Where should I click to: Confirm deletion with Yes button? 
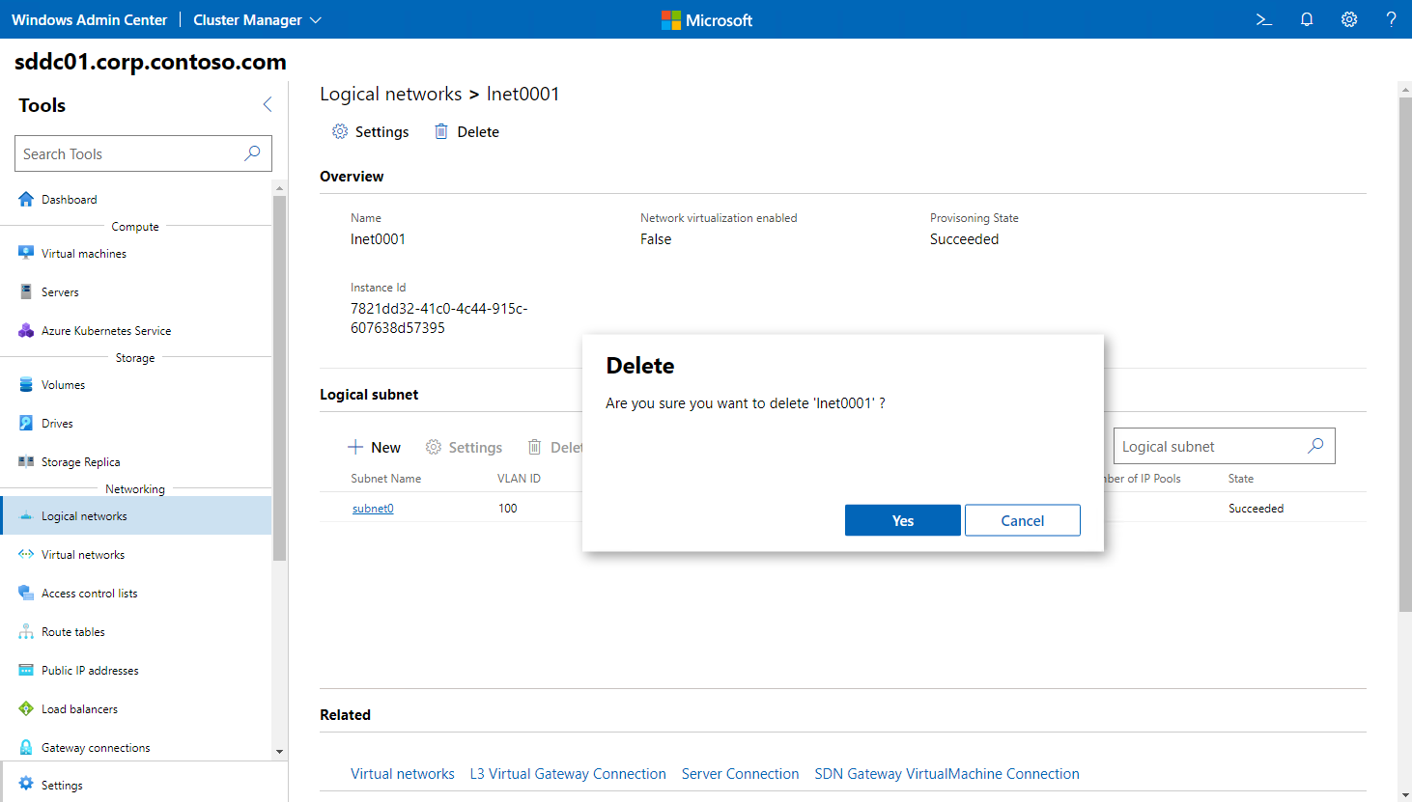903,520
